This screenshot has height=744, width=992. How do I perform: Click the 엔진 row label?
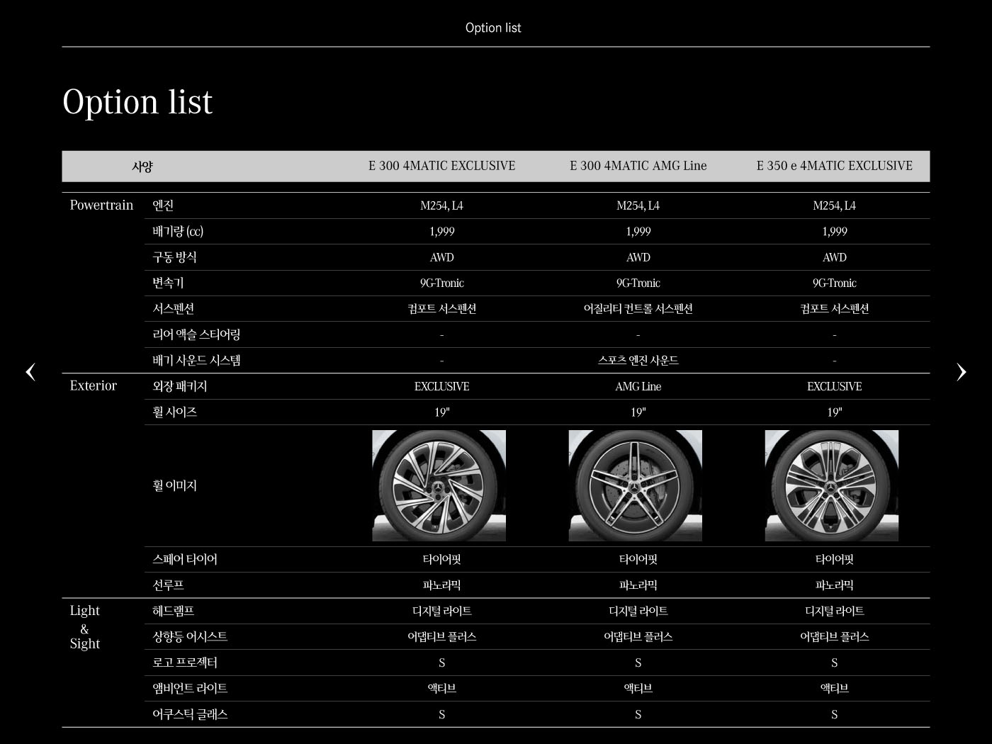pyautogui.click(x=163, y=205)
